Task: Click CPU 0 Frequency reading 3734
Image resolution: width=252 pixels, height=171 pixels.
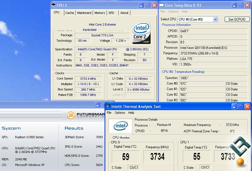Action: [157, 157]
